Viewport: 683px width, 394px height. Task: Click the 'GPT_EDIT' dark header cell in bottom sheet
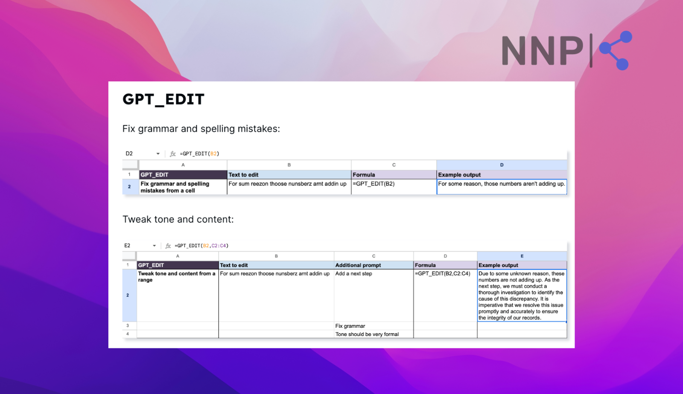[x=178, y=265]
